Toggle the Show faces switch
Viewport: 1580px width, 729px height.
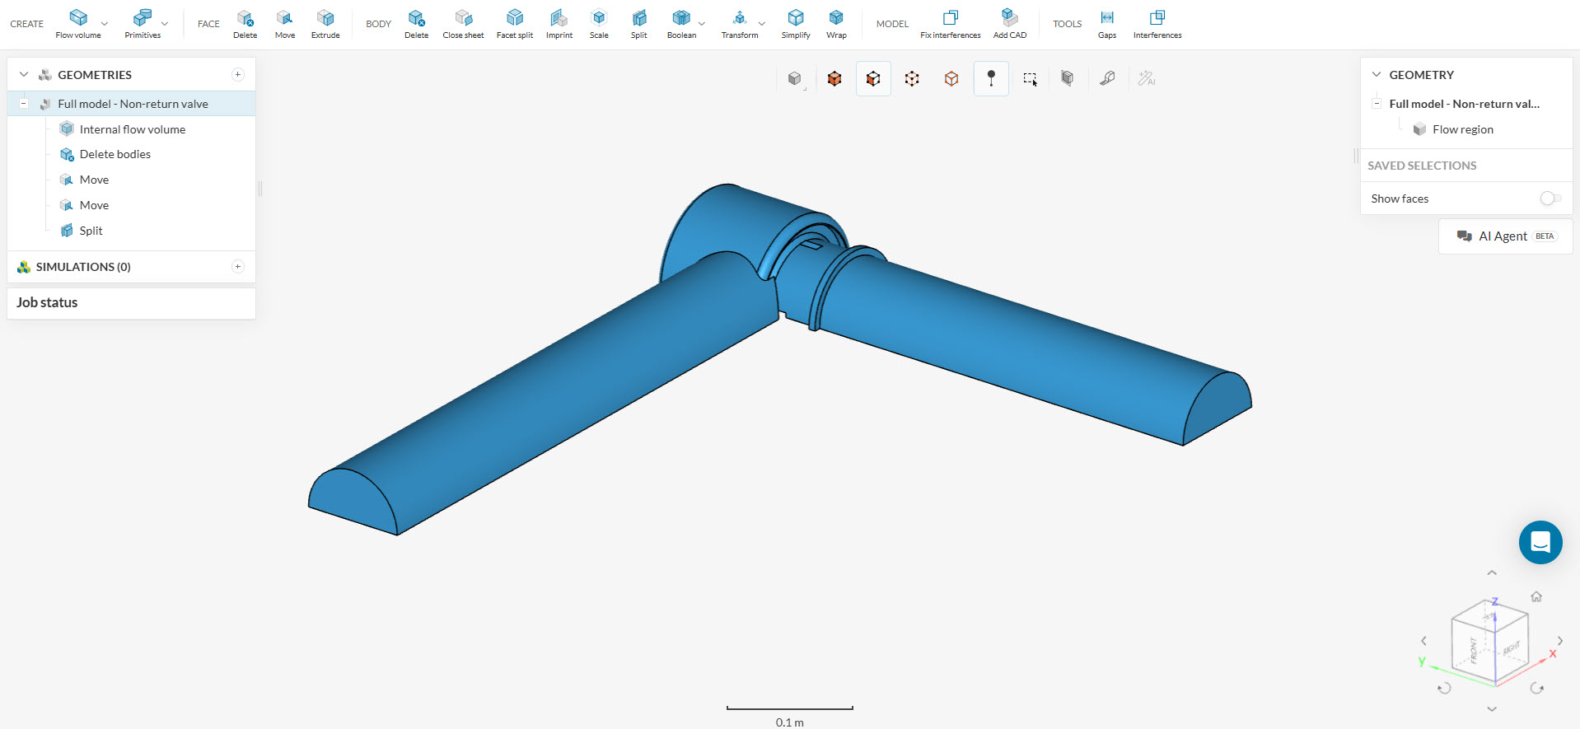[x=1550, y=199]
